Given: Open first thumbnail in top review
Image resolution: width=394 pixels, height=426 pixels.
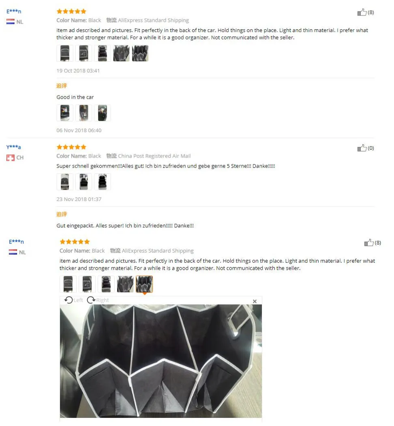Looking at the screenshot, I should click(x=65, y=53).
